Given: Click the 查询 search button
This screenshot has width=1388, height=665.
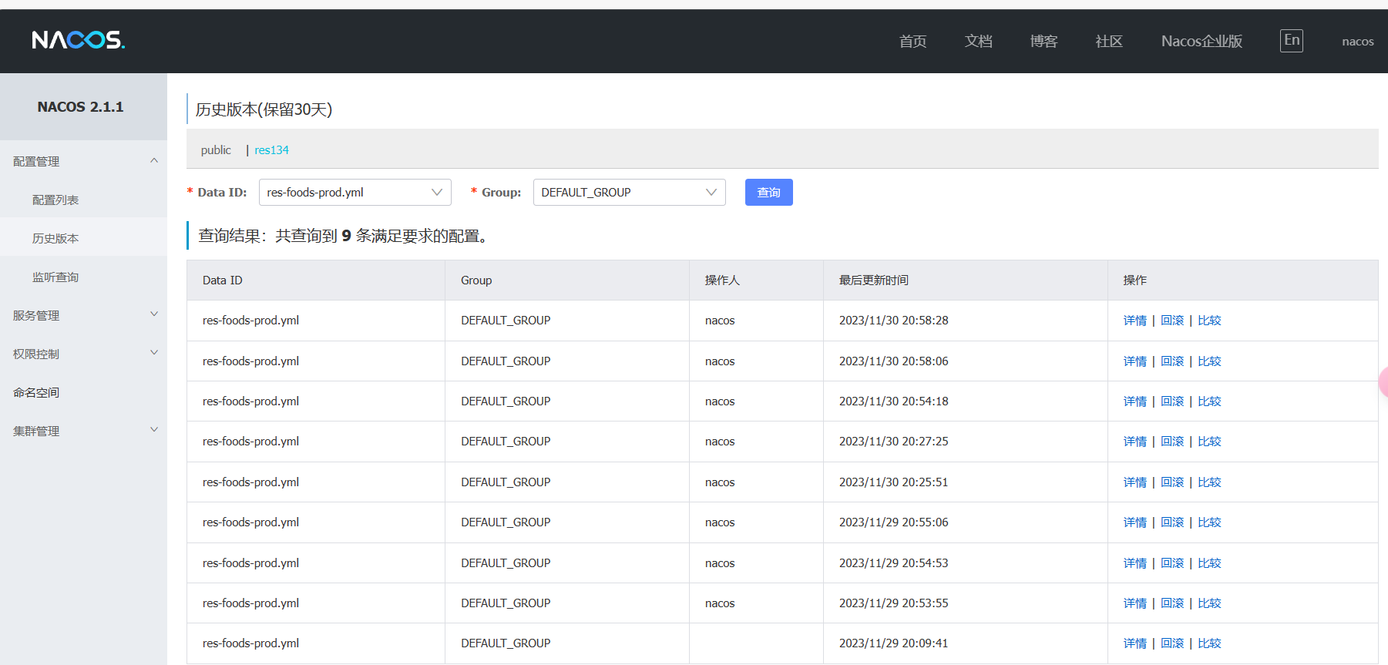Looking at the screenshot, I should (x=768, y=193).
